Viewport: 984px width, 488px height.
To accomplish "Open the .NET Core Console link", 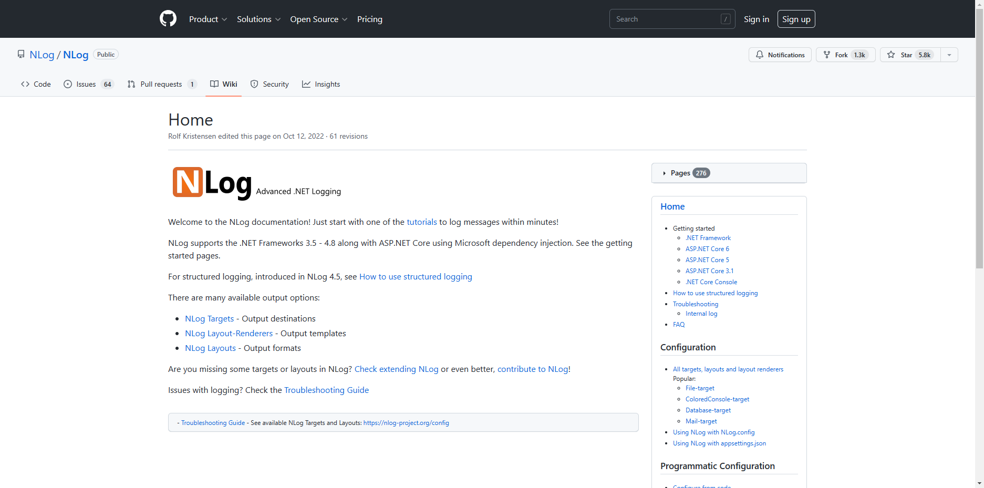I will point(711,282).
